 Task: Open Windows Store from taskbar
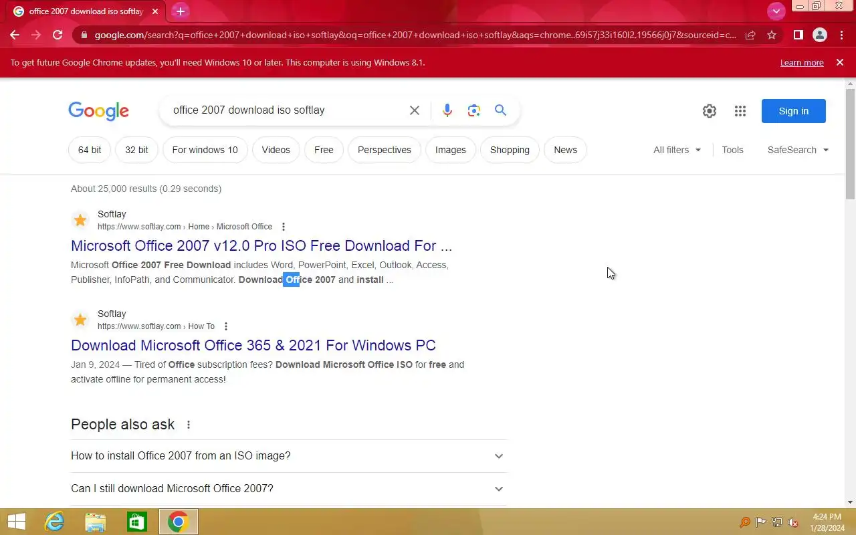click(137, 522)
